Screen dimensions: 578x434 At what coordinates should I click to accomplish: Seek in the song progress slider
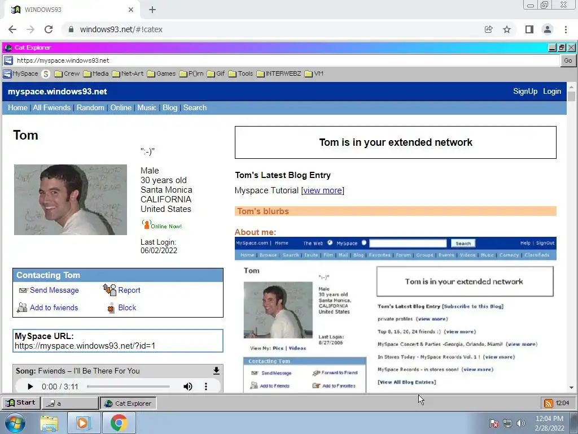pos(129,387)
